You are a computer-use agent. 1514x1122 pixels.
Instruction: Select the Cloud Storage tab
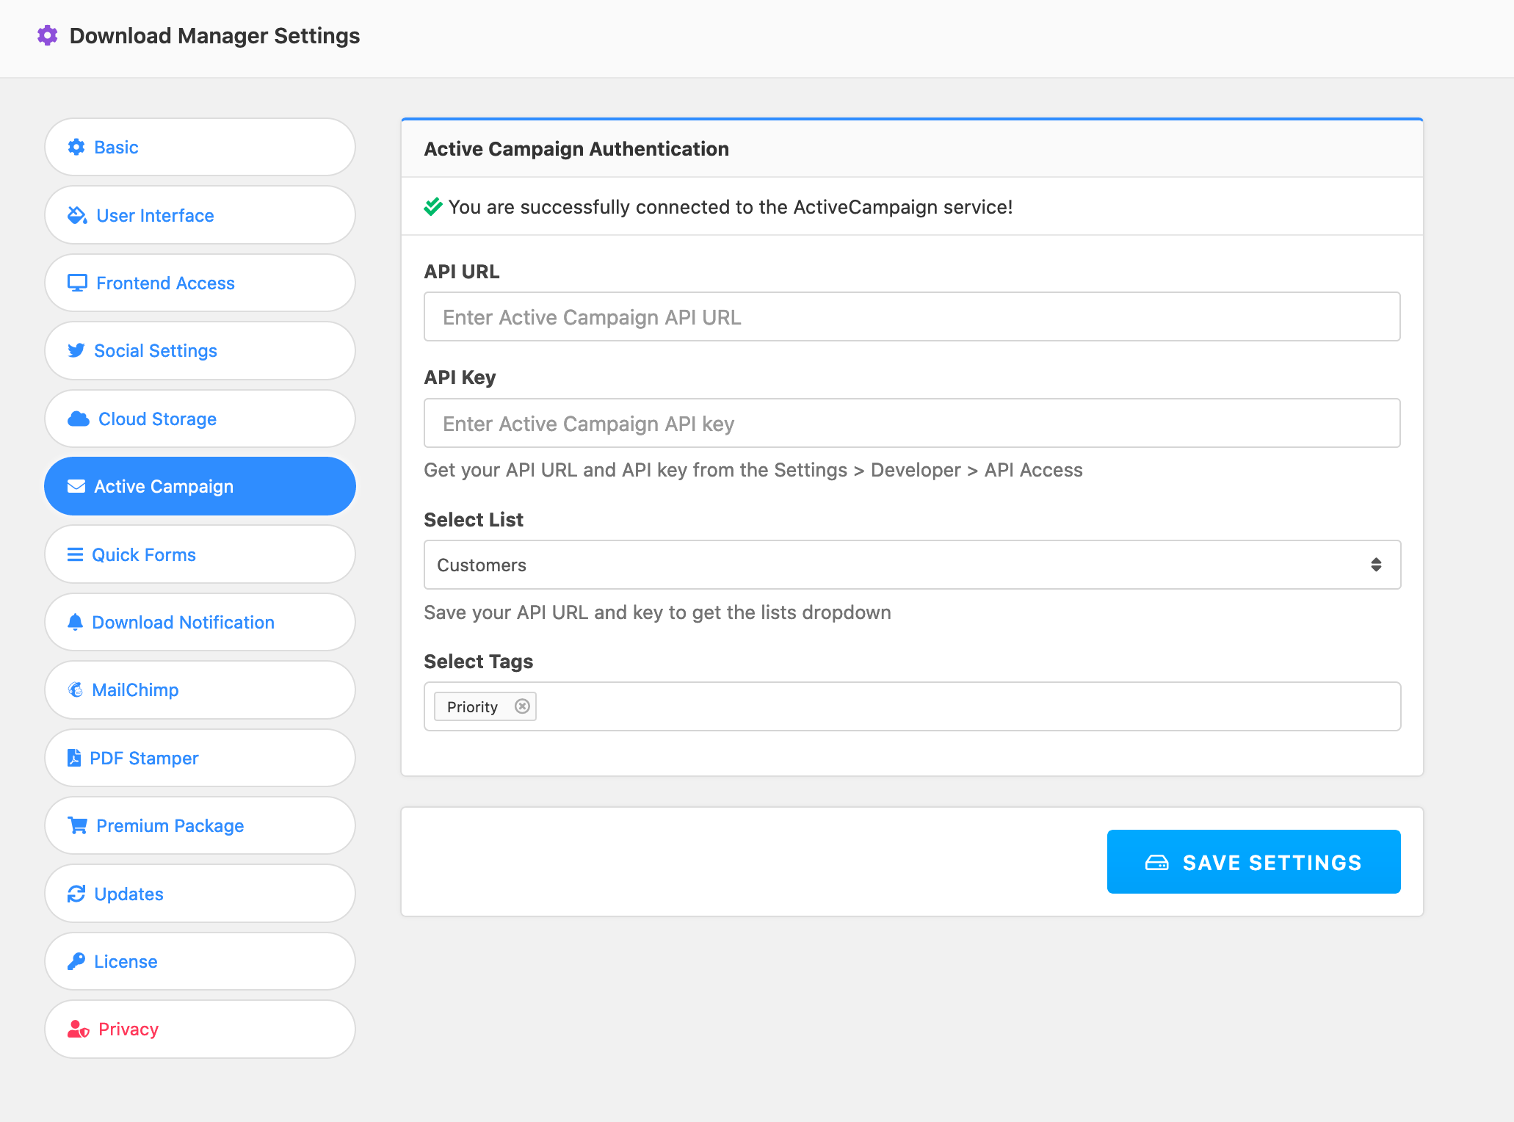click(200, 419)
